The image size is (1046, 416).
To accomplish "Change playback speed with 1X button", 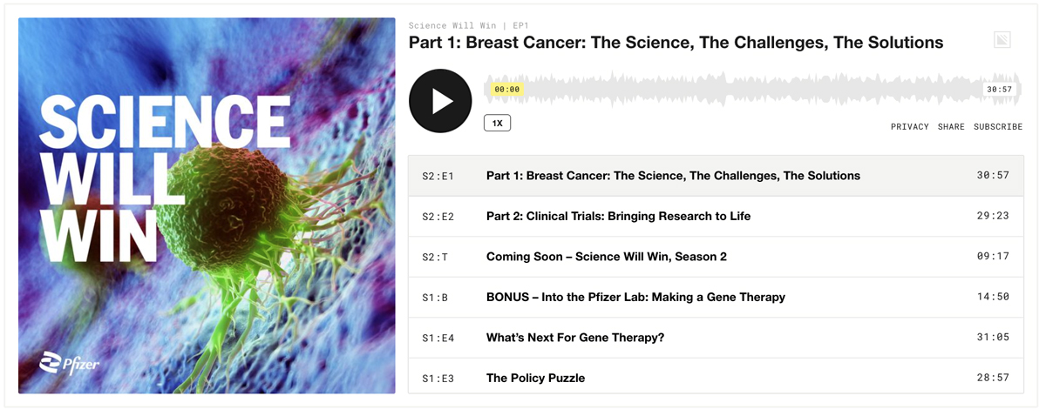I will 497,124.
